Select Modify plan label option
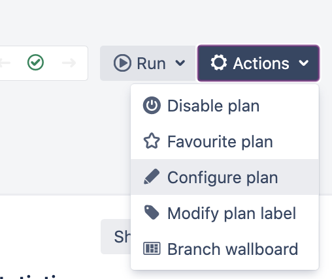This screenshot has width=332, height=279. [x=225, y=213]
